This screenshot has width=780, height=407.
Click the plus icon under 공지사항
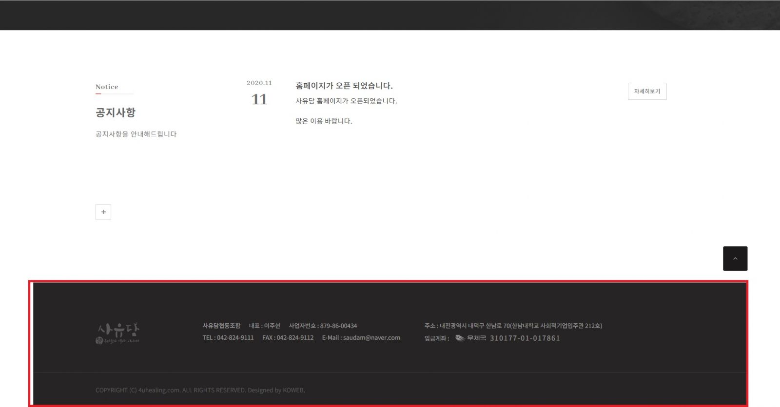click(x=103, y=212)
